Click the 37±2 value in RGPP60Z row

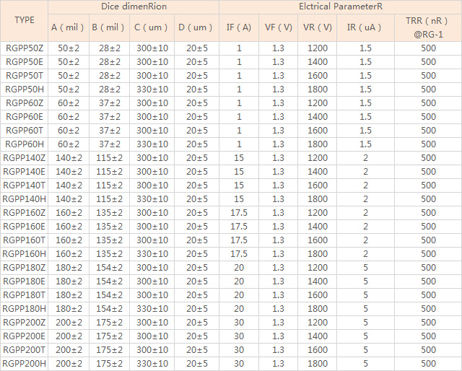pos(110,102)
